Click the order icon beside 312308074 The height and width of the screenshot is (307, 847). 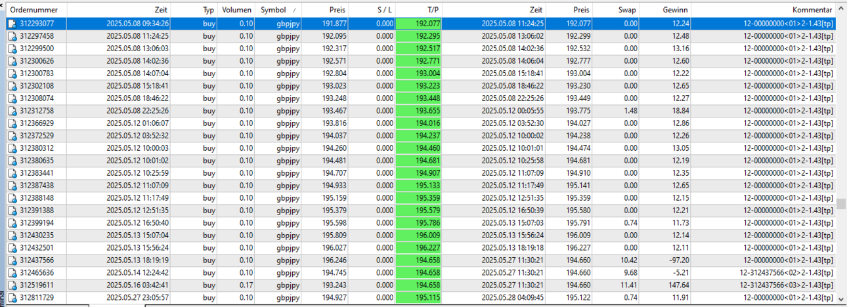pyautogui.click(x=12, y=98)
